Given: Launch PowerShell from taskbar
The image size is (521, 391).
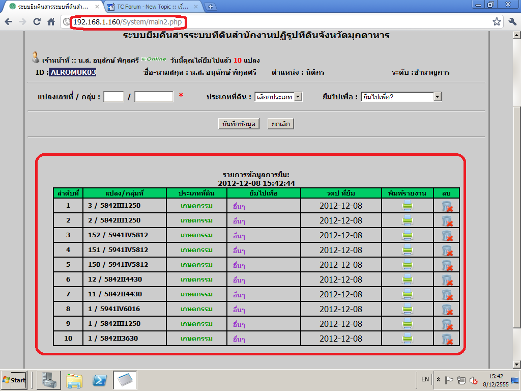Looking at the screenshot, I should click(x=100, y=380).
